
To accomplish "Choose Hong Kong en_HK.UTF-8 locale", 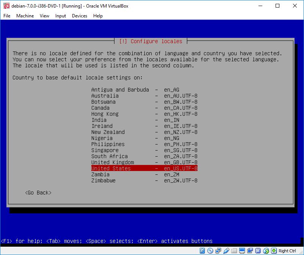I will coord(144,114).
